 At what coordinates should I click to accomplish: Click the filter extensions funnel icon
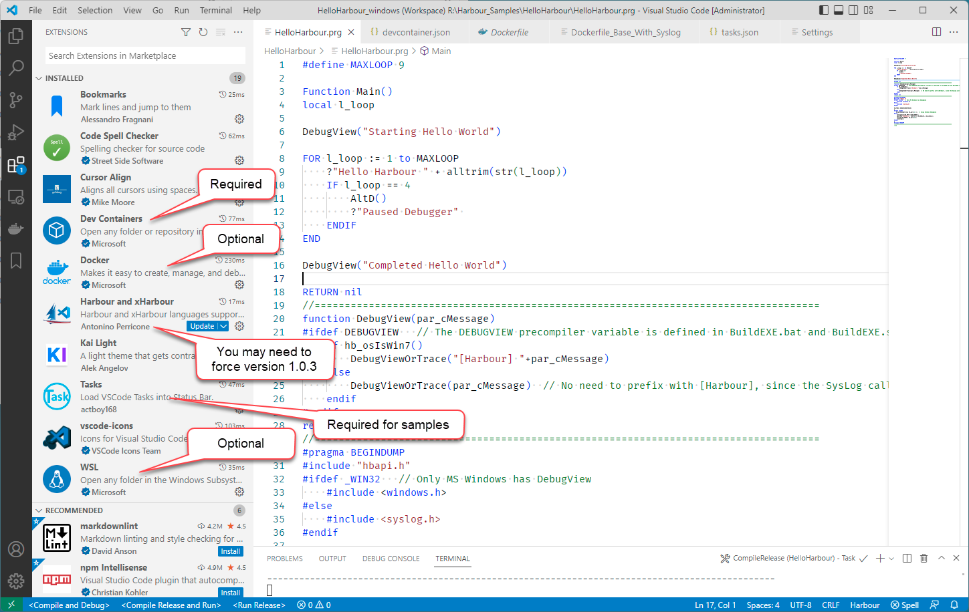[186, 32]
